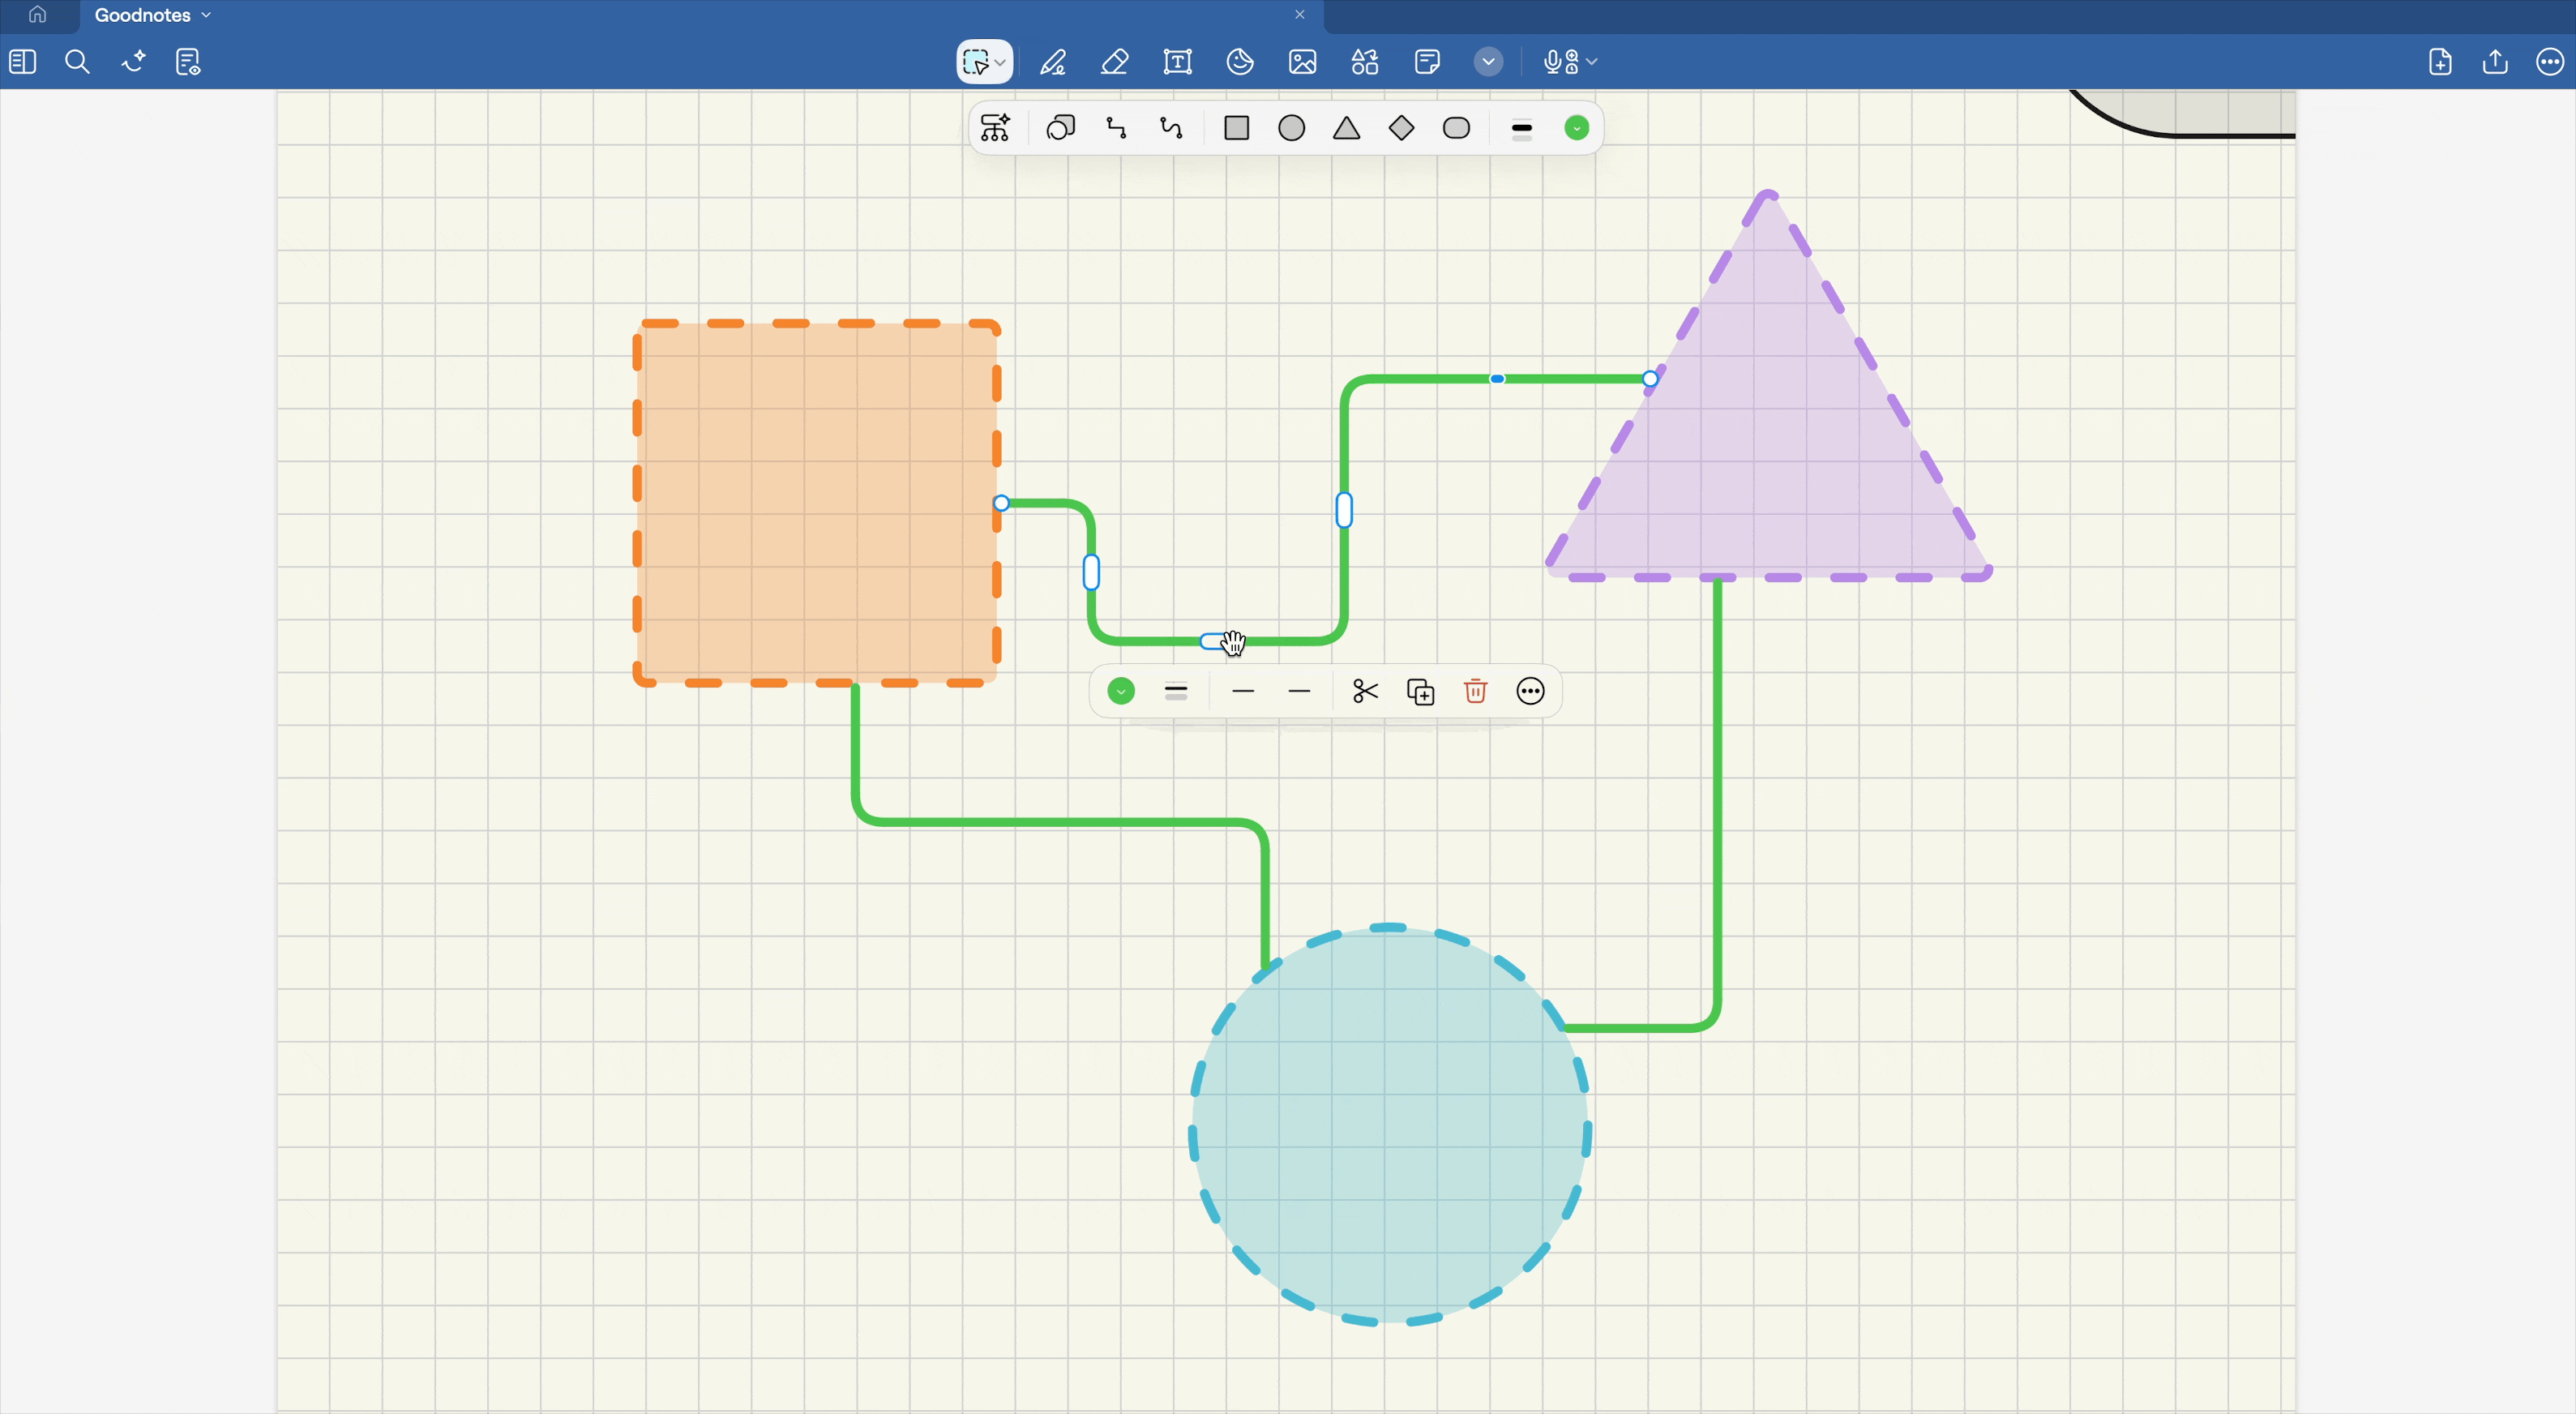Open connector line weight options
The width and height of the screenshot is (2576, 1414).
pos(1176,691)
